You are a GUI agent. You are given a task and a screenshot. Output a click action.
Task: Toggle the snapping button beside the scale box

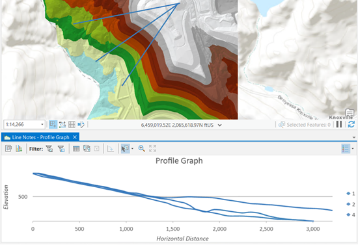[53, 124]
